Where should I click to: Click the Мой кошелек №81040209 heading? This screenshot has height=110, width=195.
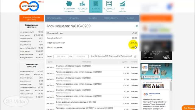[69, 26]
